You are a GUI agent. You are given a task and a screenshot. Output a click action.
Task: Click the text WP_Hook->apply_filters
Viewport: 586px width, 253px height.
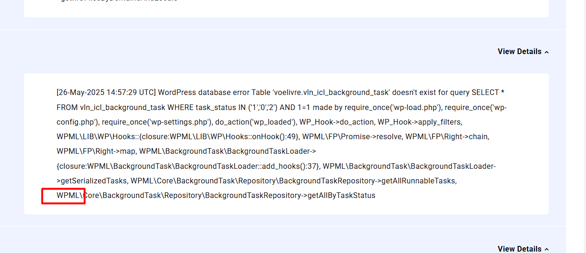[420, 122]
